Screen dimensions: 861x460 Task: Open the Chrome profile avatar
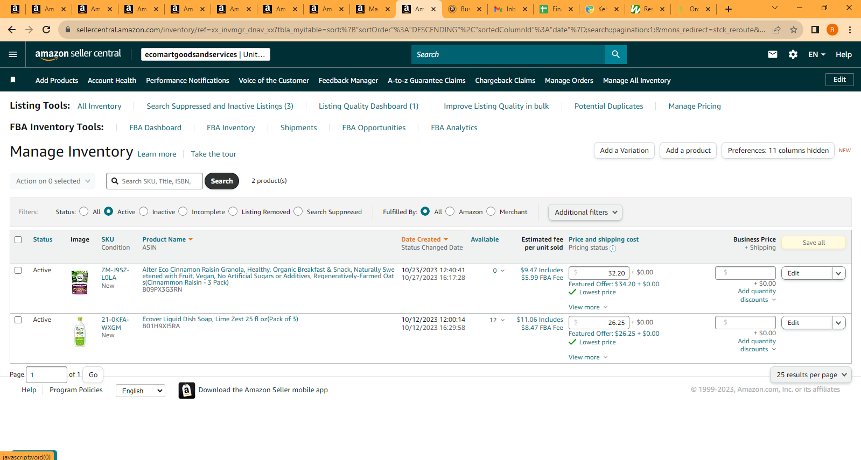832,30
